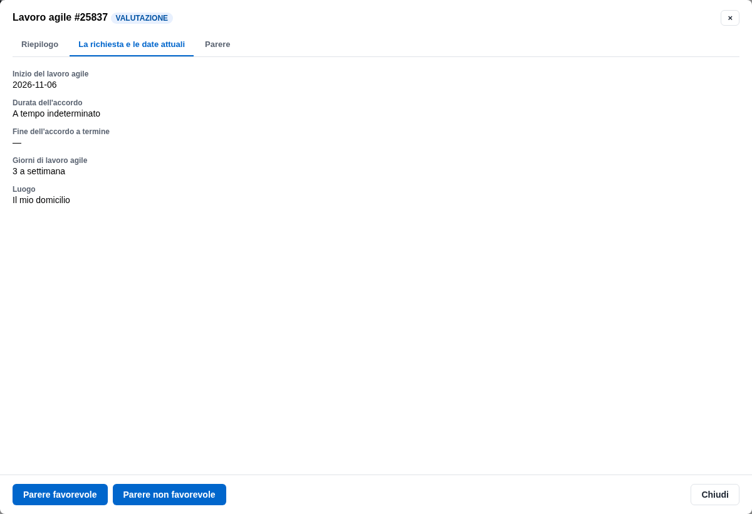Select the La richiesta e le date attuali tab
Image resolution: width=752 pixels, height=514 pixels.
click(x=132, y=45)
